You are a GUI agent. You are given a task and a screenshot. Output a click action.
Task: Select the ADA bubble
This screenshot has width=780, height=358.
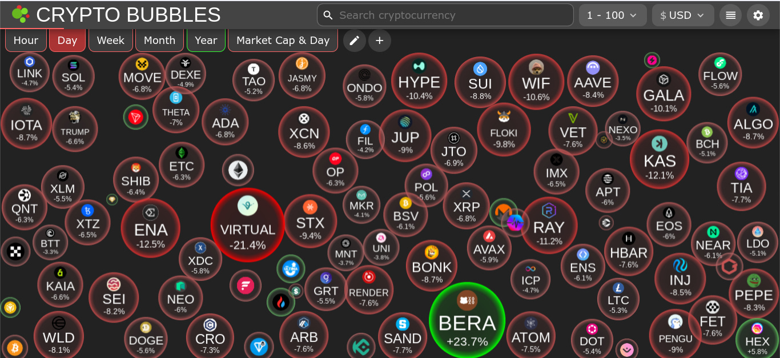point(225,122)
